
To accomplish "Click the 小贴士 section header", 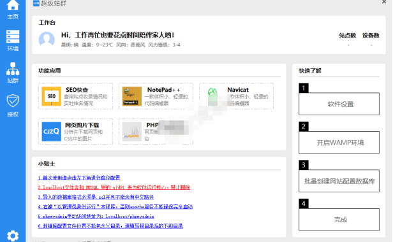I will [47, 164].
